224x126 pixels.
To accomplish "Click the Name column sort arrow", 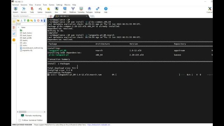I will [19, 27].
